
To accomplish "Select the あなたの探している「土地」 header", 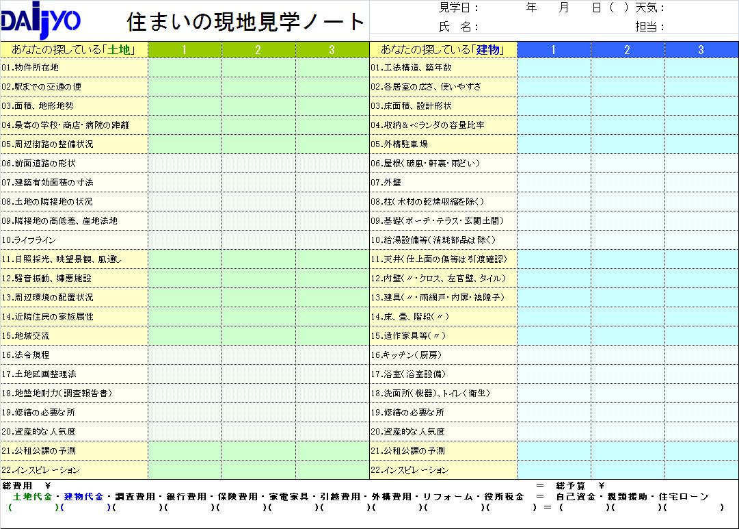I will (74, 49).
